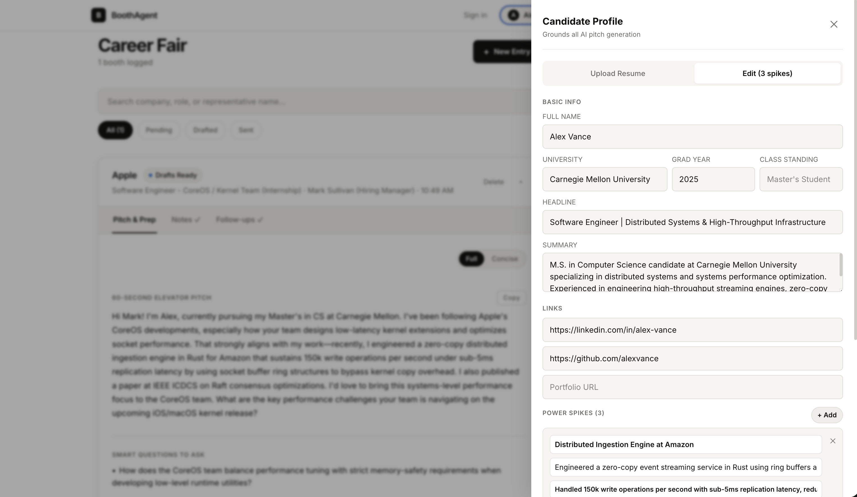Image resolution: width=857 pixels, height=497 pixels.
Task: Switch to the Upload Resume tab
Action: pyautogui.click(x=617, y=73)
